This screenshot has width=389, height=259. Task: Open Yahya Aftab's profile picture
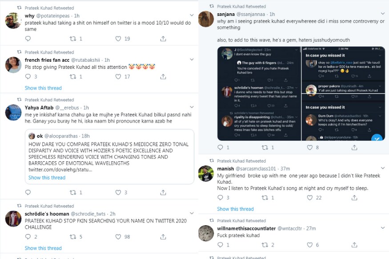pos(13,112)
